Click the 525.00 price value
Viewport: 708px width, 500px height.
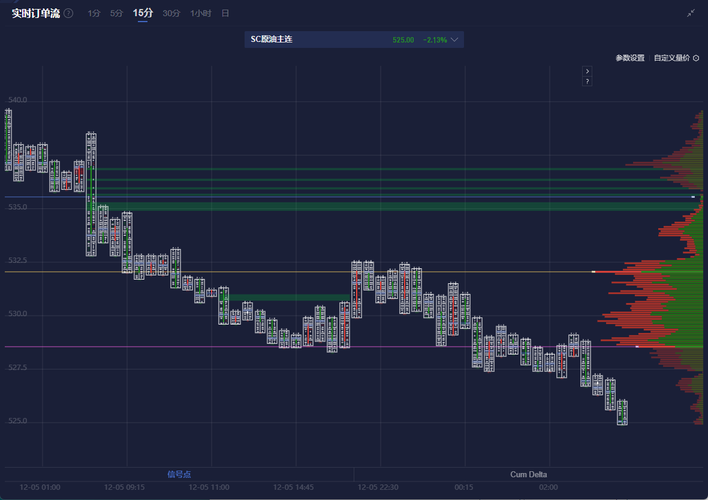pos(403,40)
